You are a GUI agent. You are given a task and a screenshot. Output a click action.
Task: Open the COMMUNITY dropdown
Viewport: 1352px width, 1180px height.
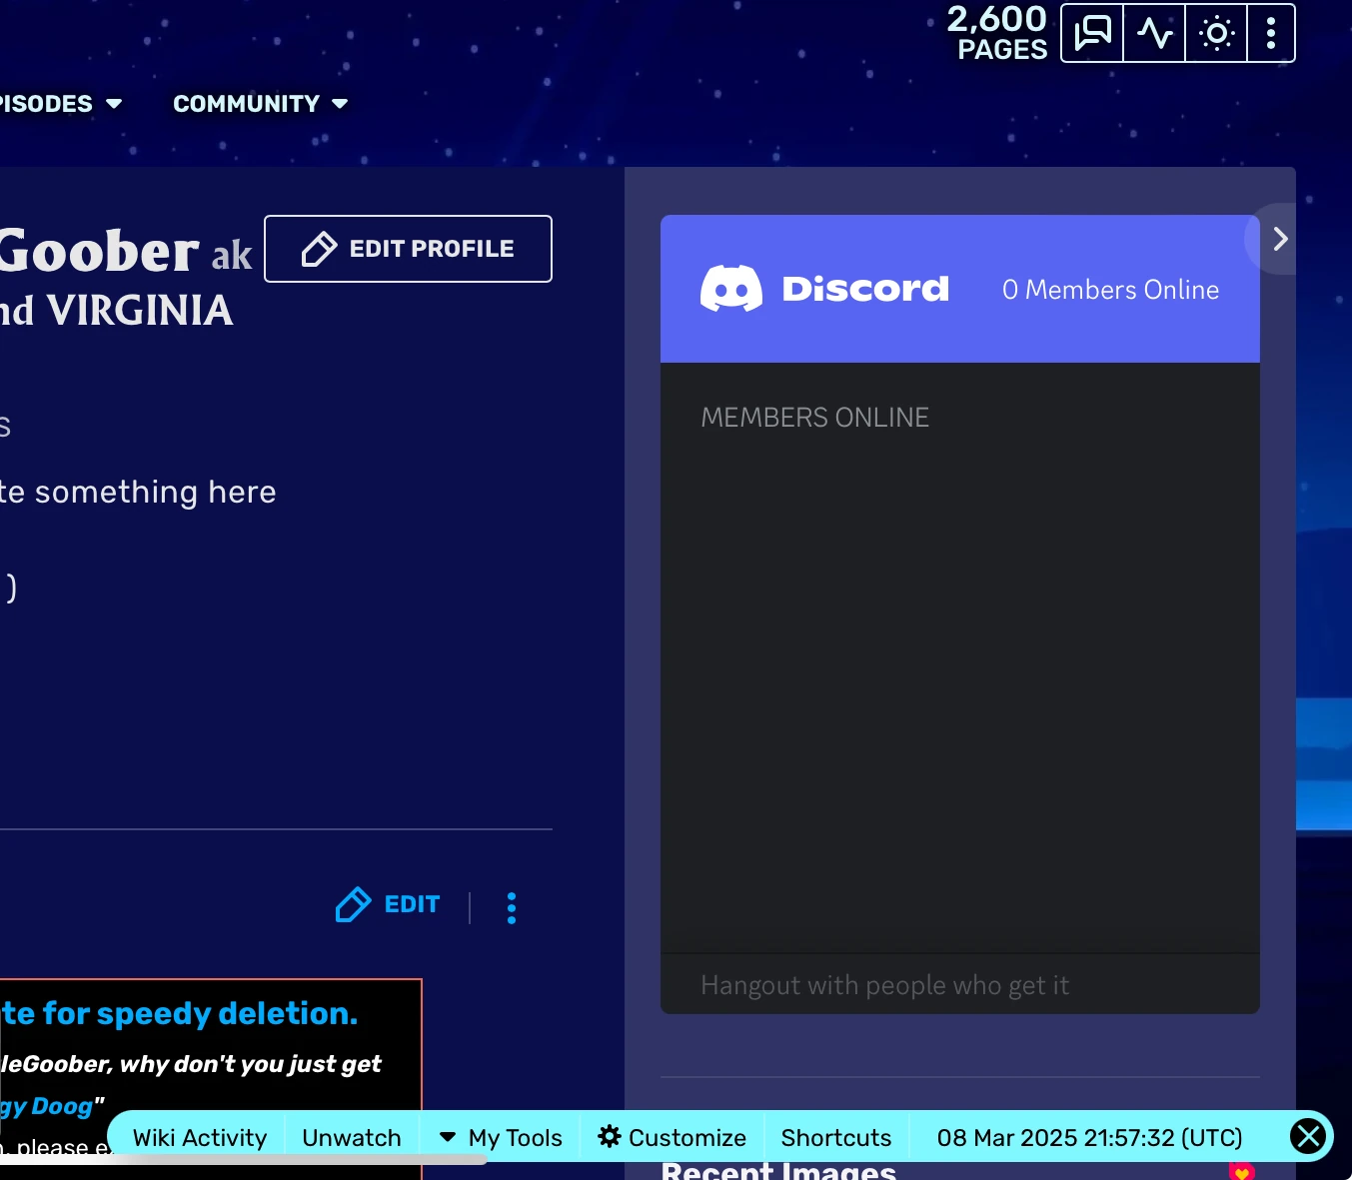point(259,103)
